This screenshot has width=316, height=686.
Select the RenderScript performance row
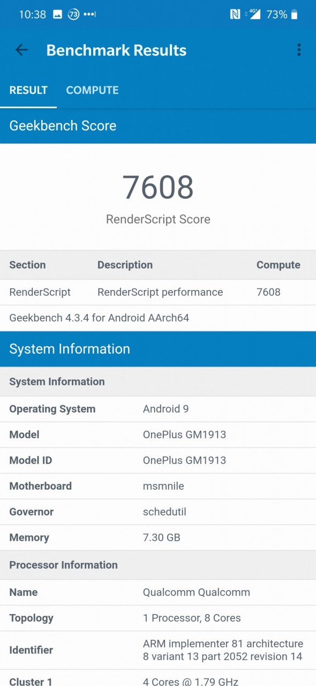pyautogui.click(x=158, y=292)
